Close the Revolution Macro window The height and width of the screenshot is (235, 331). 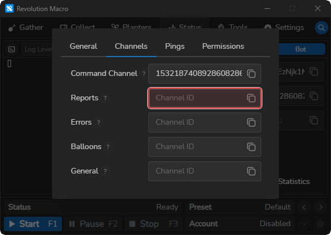(318, 8)
